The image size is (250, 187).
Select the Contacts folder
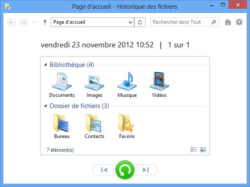[95, 126]
